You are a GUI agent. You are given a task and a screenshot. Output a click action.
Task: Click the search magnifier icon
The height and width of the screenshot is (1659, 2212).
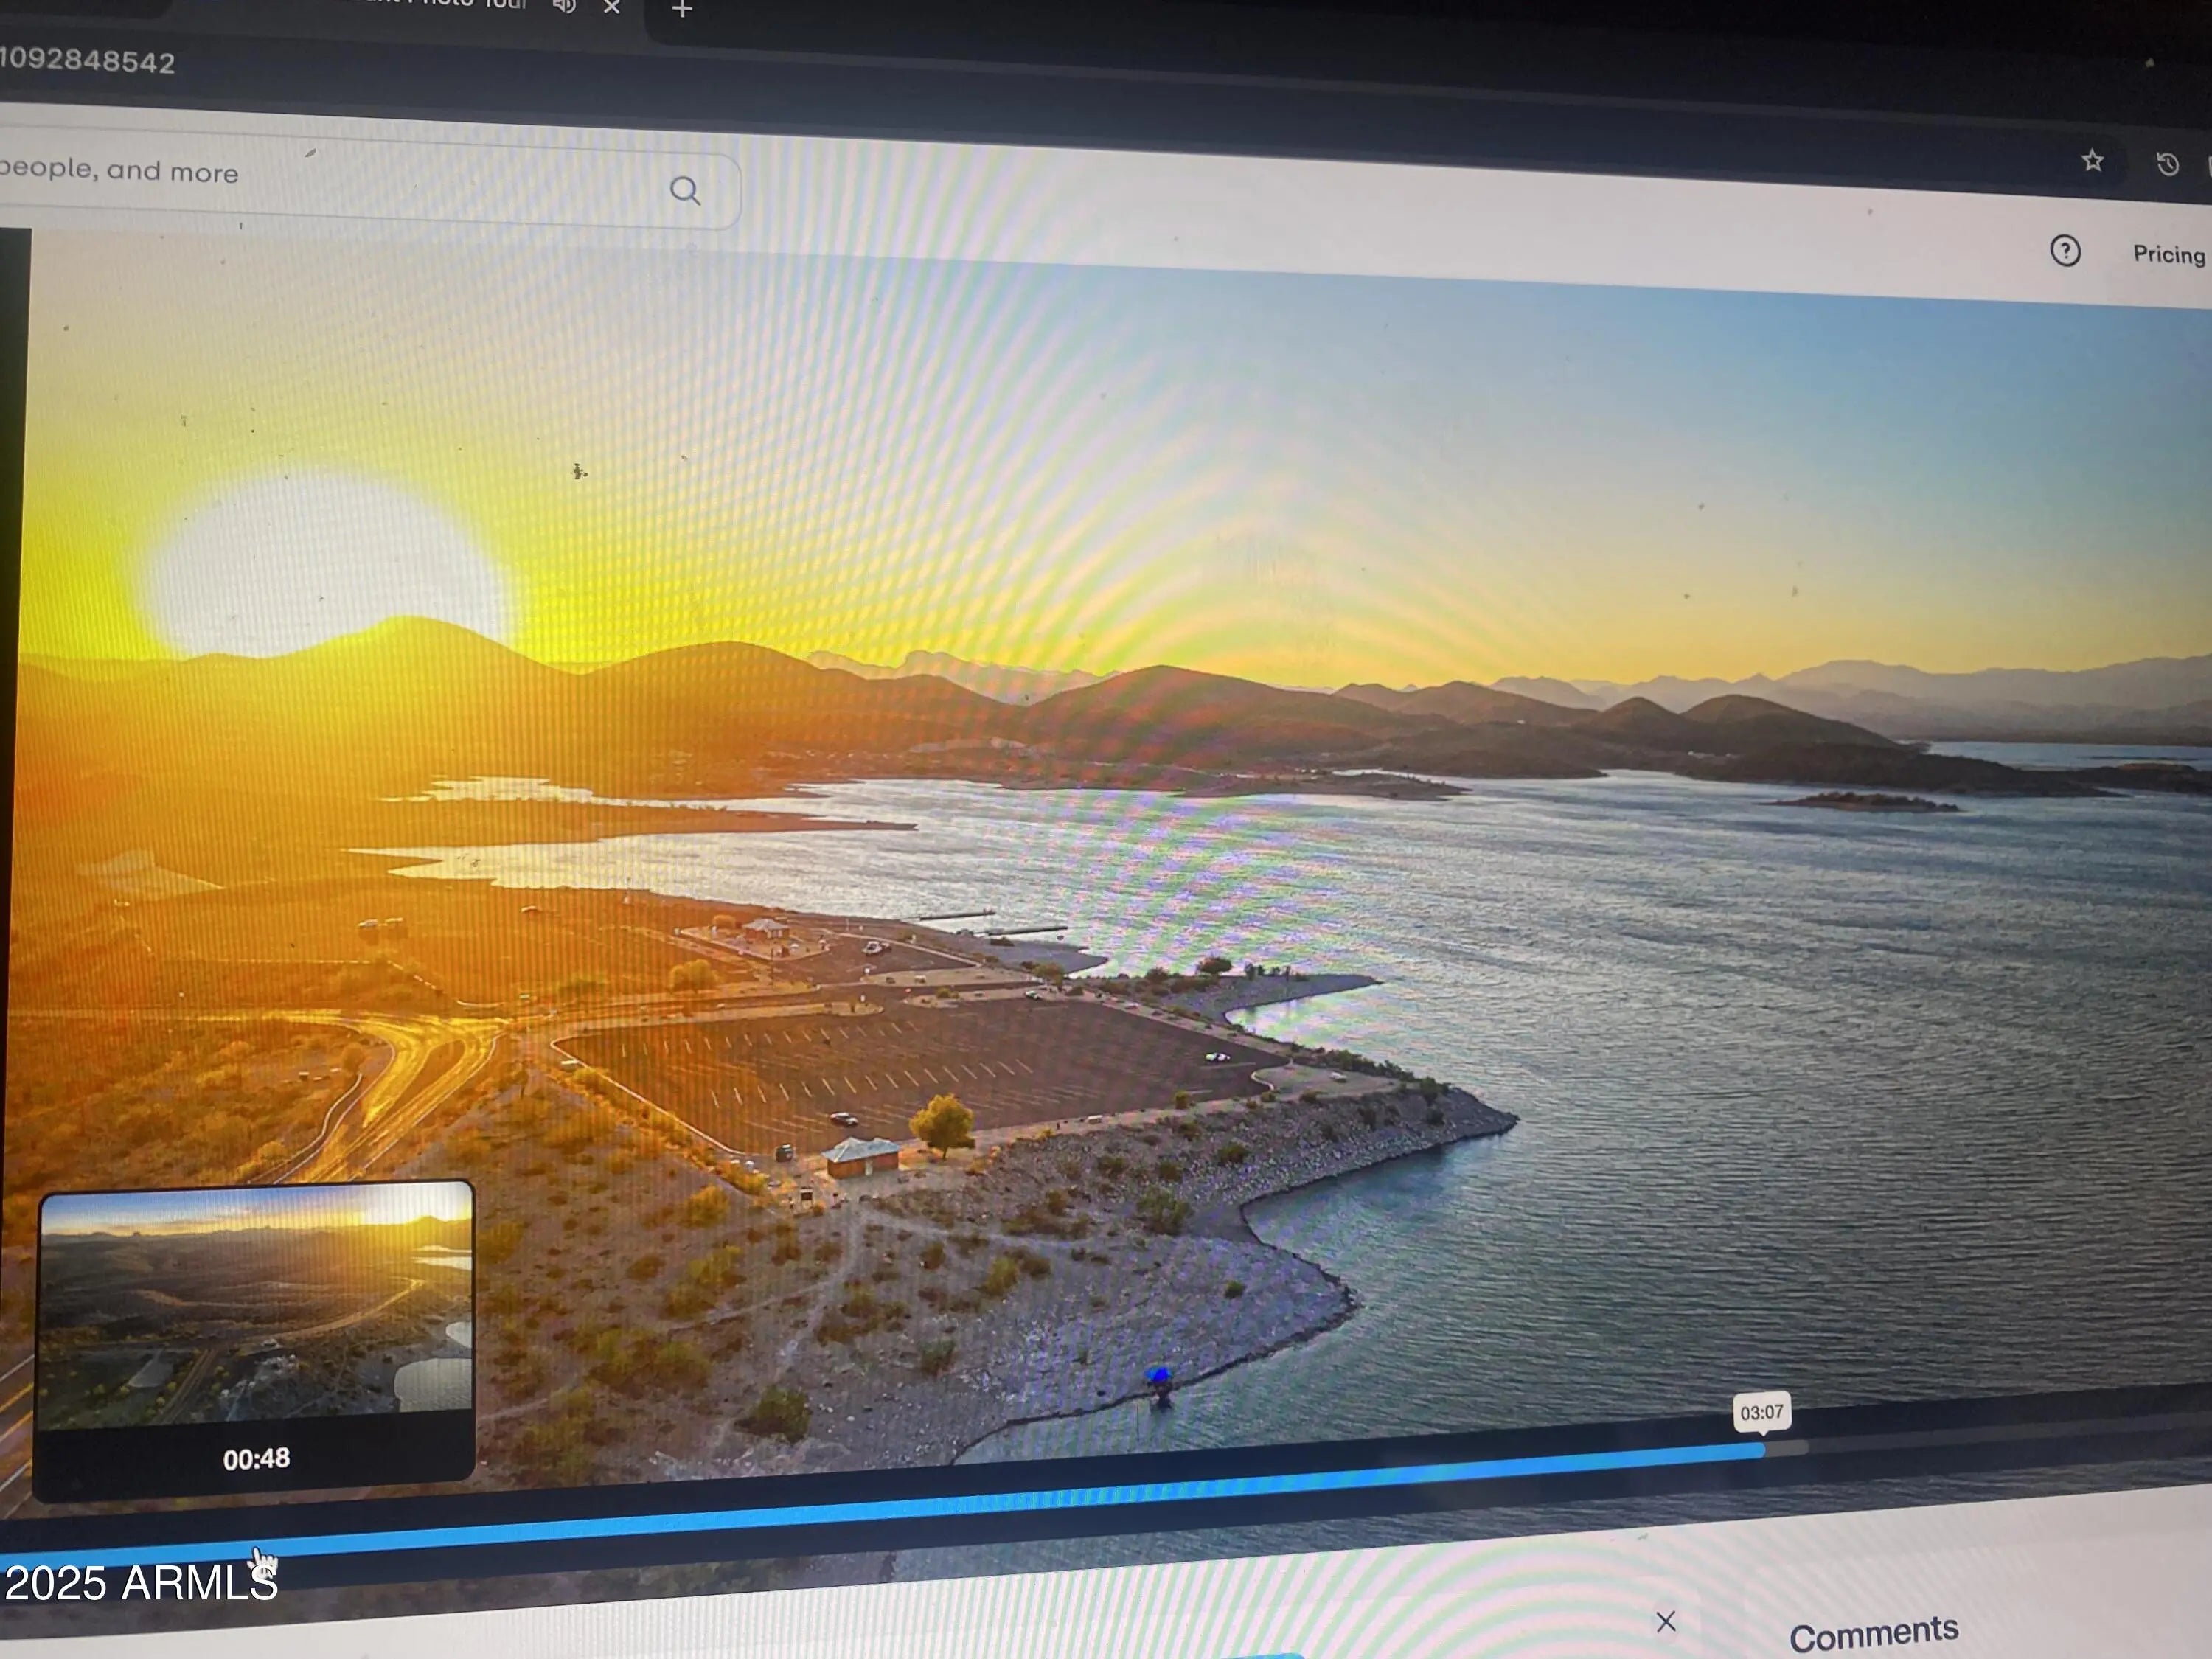point(685,190)
